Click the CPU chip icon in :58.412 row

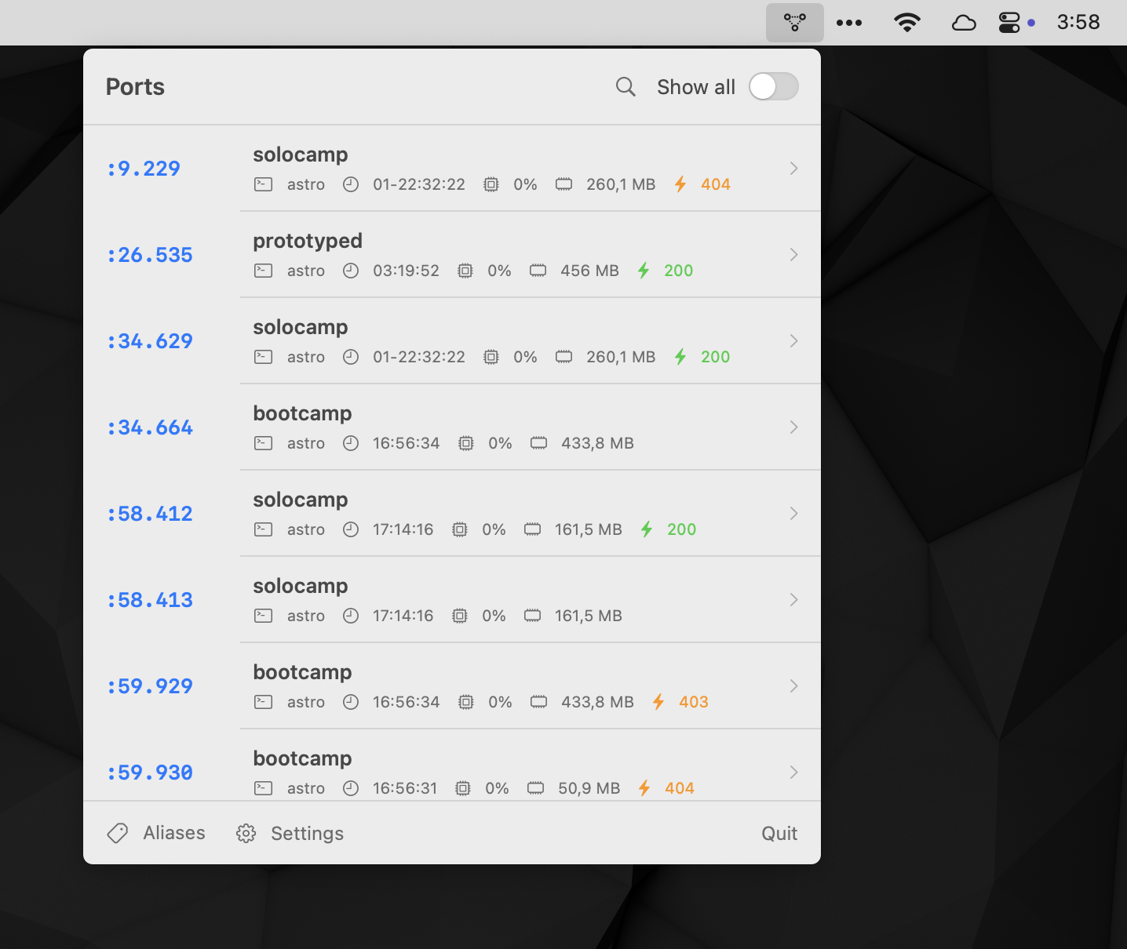[x=460, y=529]
